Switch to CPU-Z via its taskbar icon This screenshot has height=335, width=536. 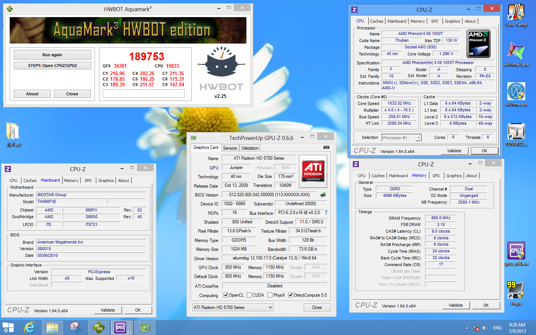(x=120, y=328)
